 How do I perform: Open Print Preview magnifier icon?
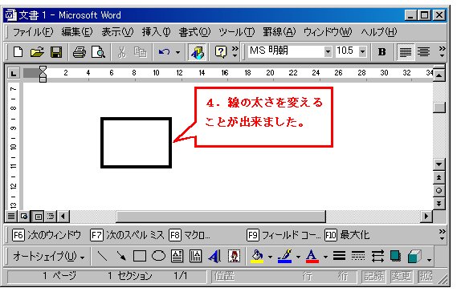tap(98, 52)
